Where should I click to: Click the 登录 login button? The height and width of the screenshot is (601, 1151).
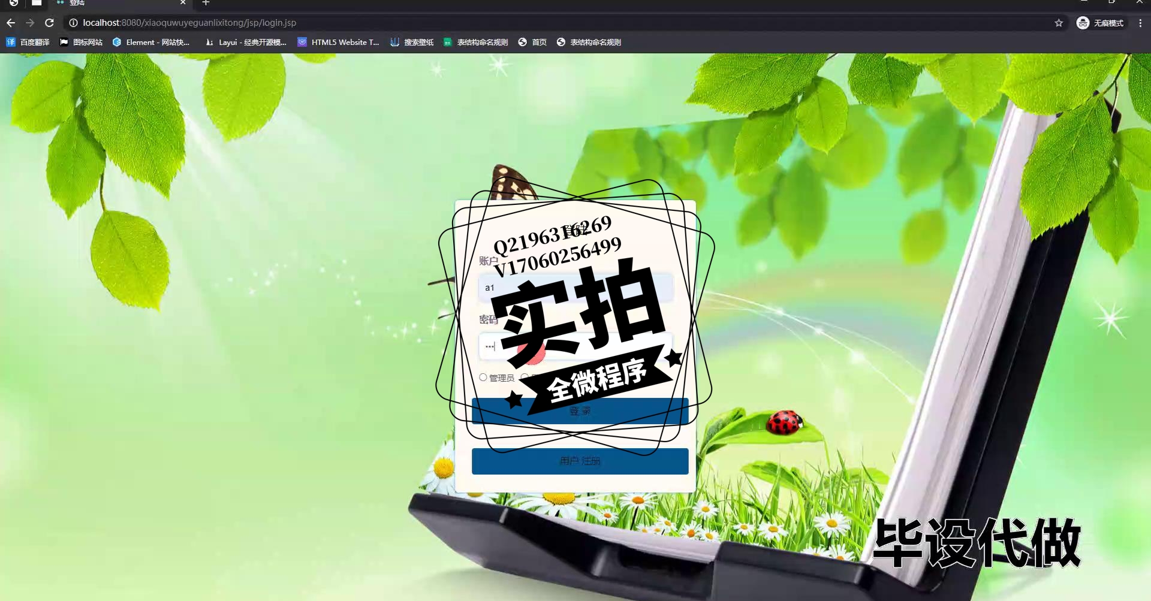pos(580,411)
